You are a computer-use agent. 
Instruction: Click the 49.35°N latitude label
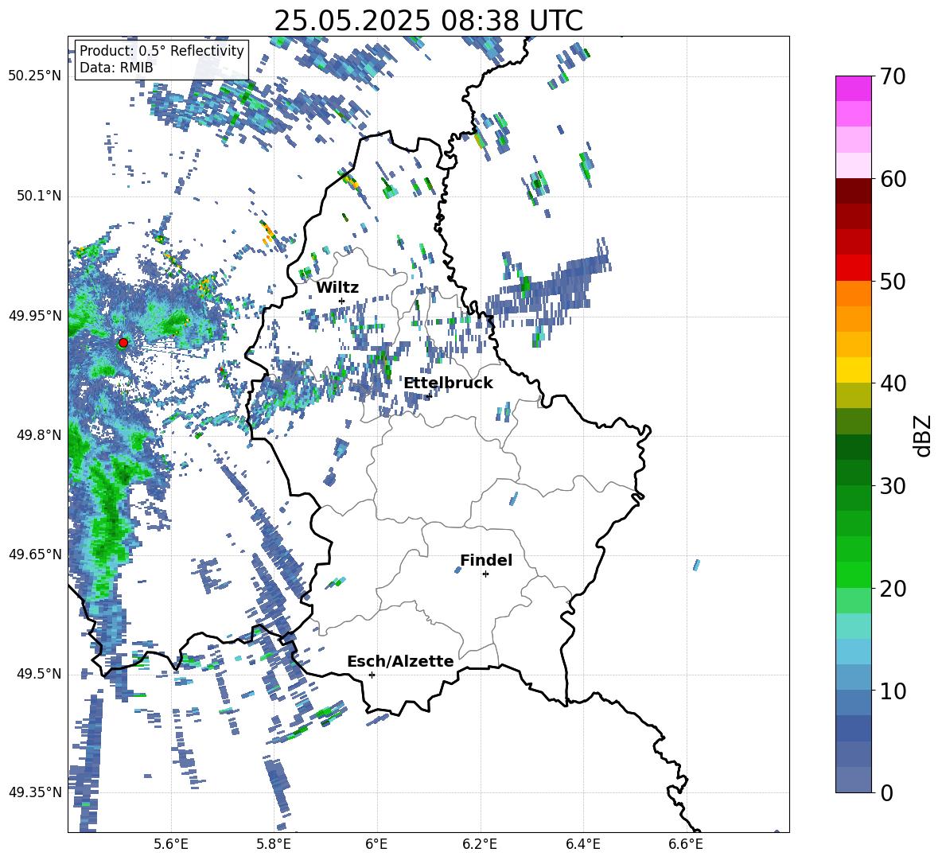[x=35, y=792]
